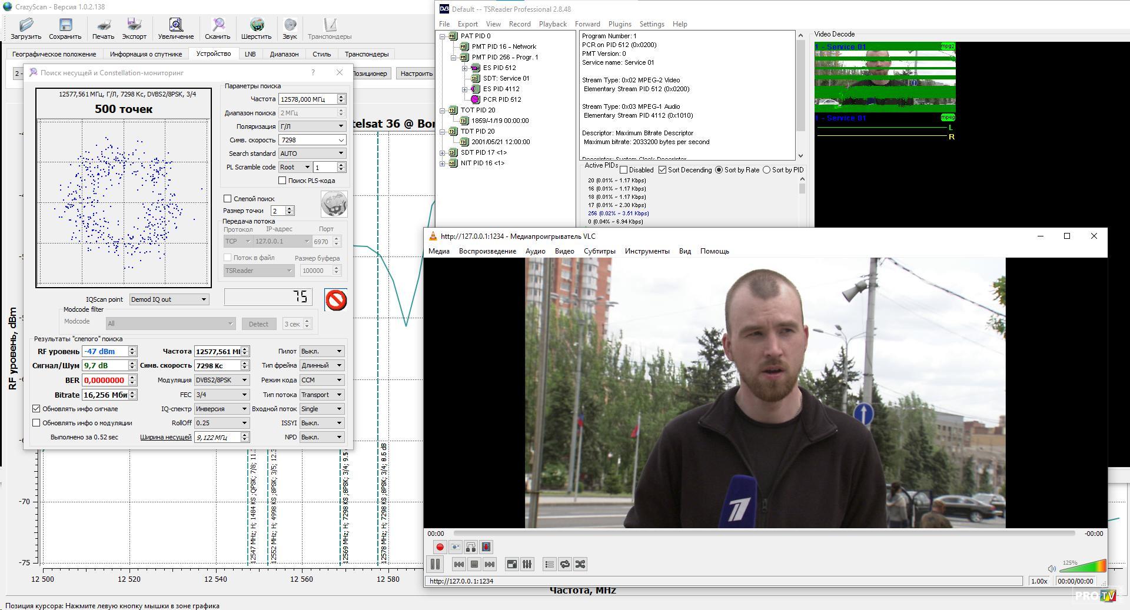Click the Настроить button
This screenshot has height=610, width=1130.
pos(416,74)
